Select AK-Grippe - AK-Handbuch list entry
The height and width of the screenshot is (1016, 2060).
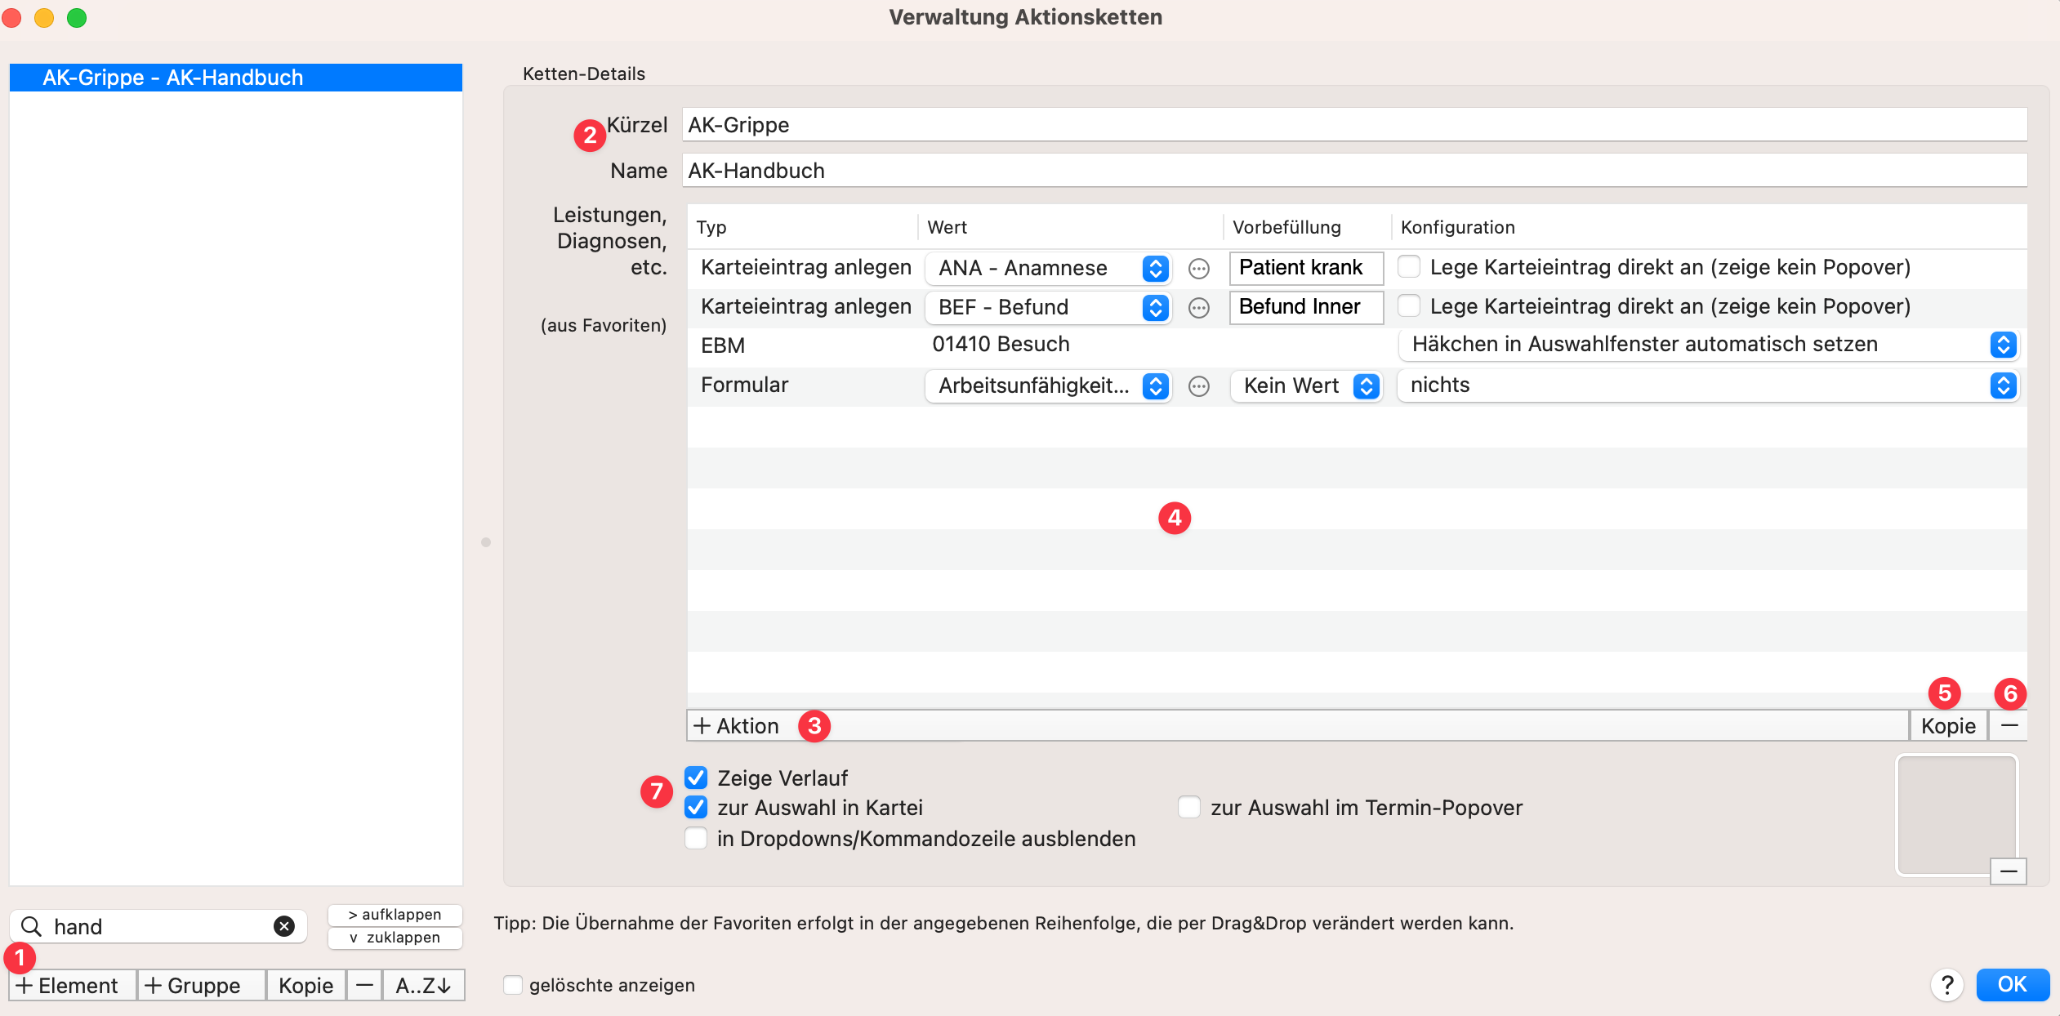coord(236,78)
